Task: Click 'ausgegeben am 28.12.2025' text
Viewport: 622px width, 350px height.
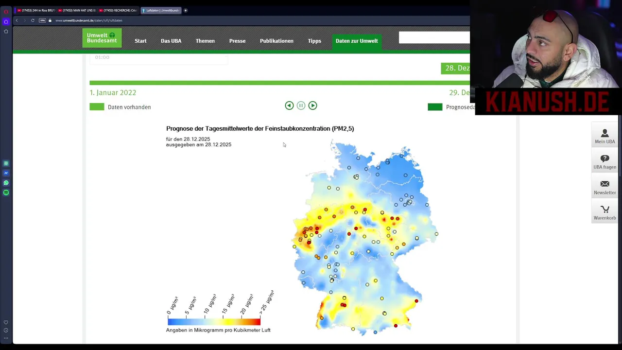Action: click(x=199, y=144)
